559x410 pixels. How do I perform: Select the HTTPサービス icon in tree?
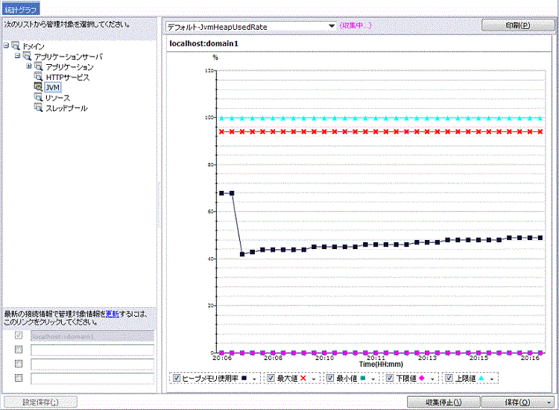click(x=38, y=77)
